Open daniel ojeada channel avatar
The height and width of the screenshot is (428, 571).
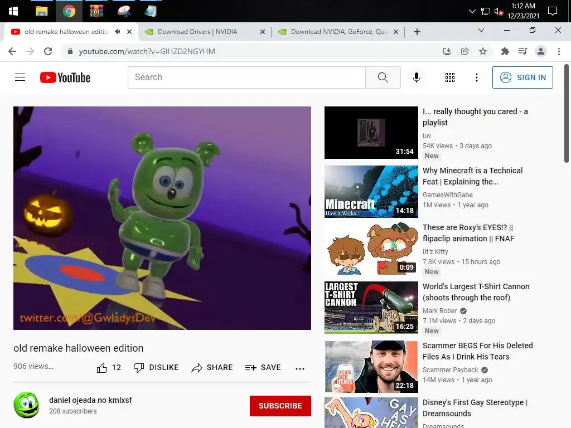[26, 405]
